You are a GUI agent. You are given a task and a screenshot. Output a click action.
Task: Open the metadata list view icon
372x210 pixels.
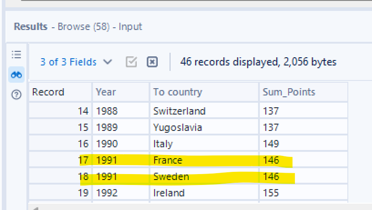pos(16,55)
